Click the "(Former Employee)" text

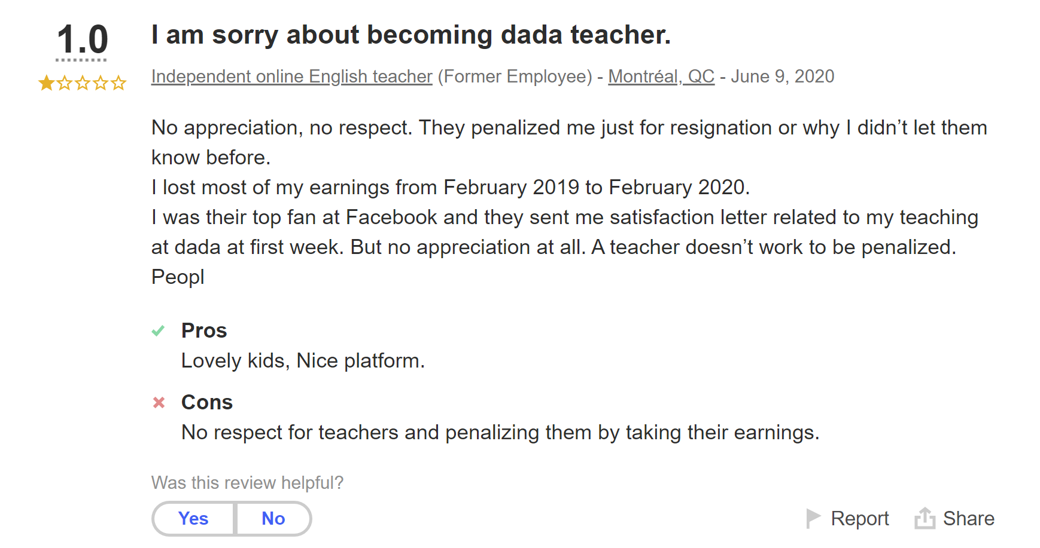tap(515, 76)
